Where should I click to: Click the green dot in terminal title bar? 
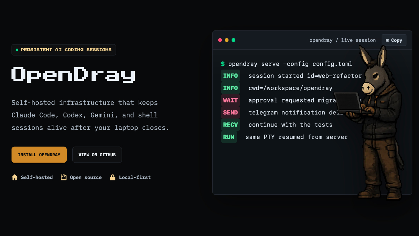(233, 40)
